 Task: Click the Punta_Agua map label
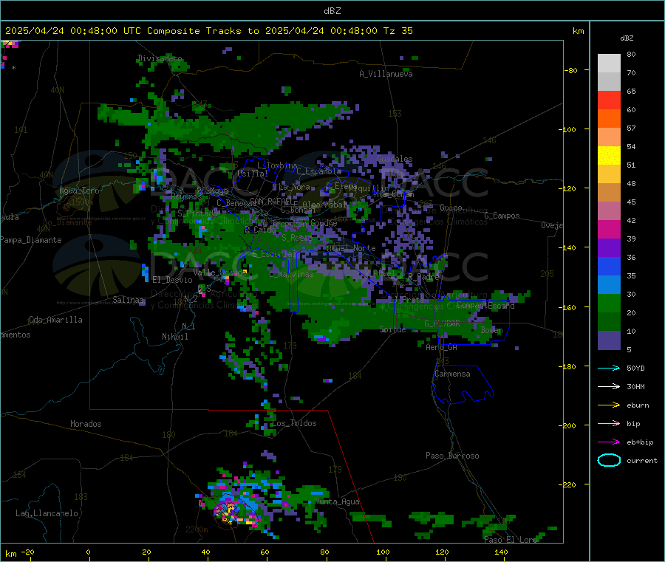click(x=337, y=502)
